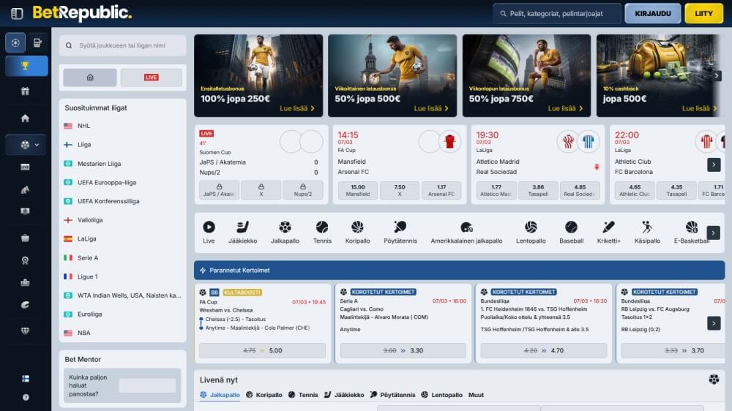Switch to Tennis tab under Livenä nyt

(x=303, y=395)
